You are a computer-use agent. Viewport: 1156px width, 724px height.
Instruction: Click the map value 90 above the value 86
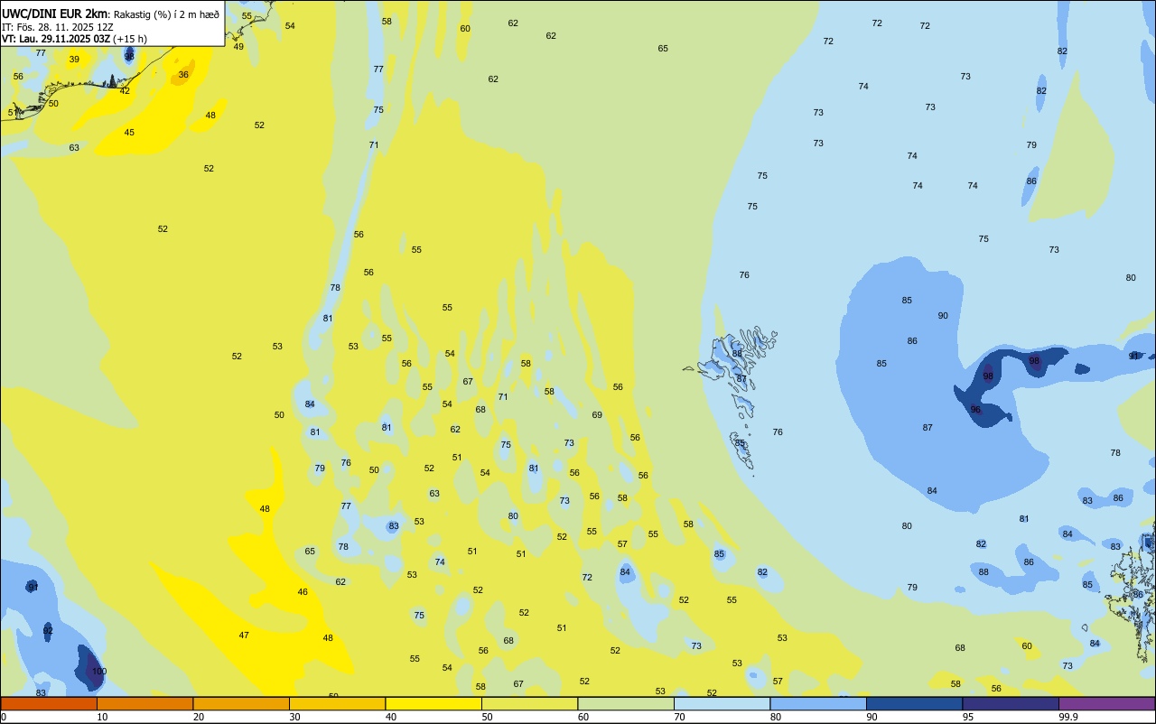point(943,316)
